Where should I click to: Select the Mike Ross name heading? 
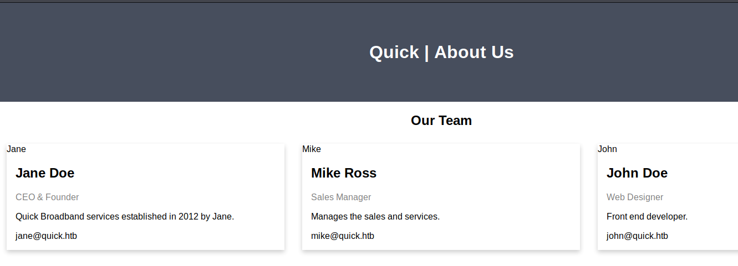click(x=344, y=173)
